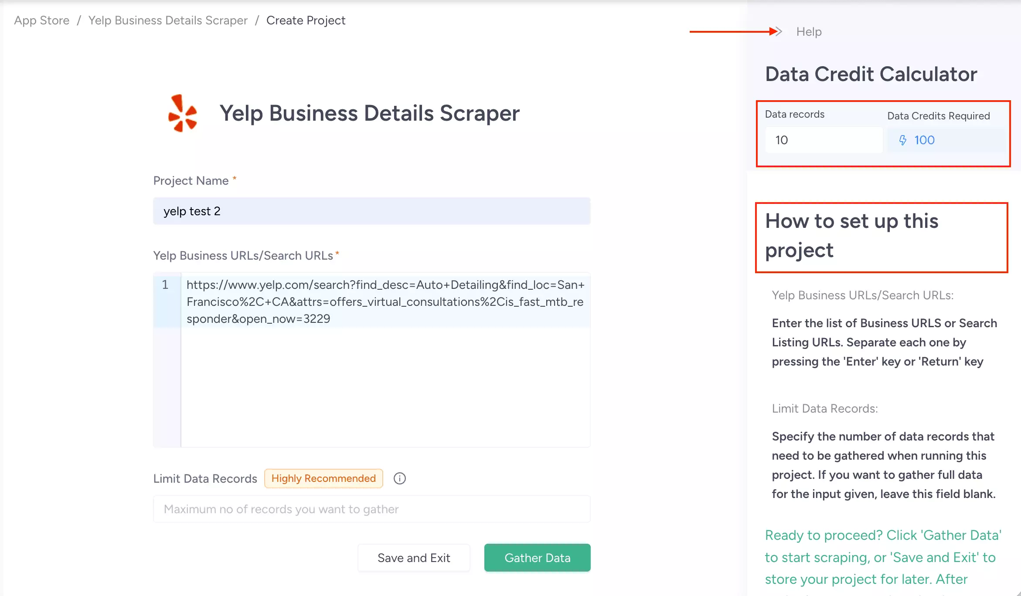Click the 'Limit Data Records' form label
The width and height of the screenshot is (1021, 596).
[205, 479]
